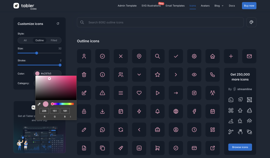Click the Size slider handle
Image resolution: width=270 pixels, height=158 pixels.
tap(36, 53)
